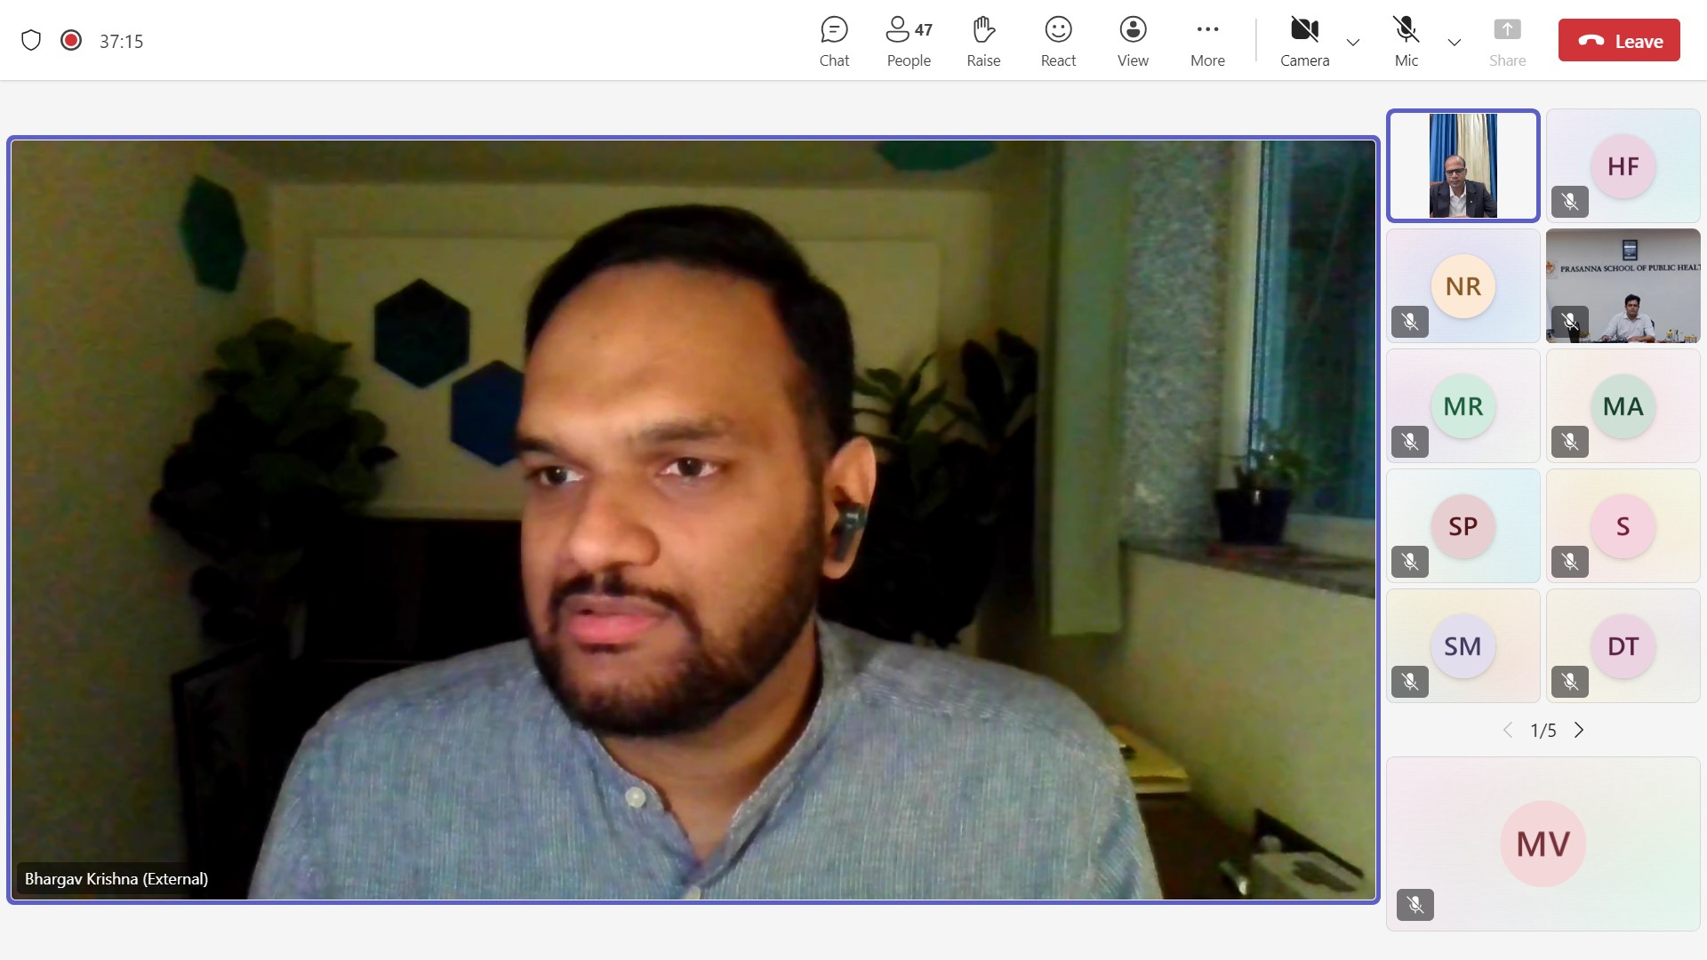The height and width of the screenshot is (960, 1707).
Task: Click the MV participant avatar tile
Action: click(1543, 844)
